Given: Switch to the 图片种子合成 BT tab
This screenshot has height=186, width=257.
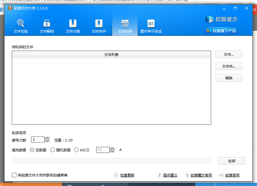Looking at the screenshot, I should tap(151, 26).
